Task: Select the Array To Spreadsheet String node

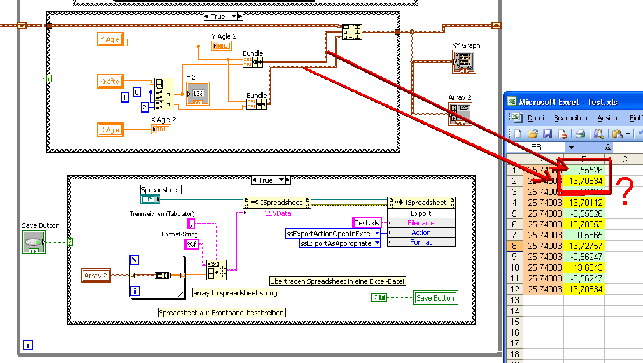Action: click(x=216, y=270)
